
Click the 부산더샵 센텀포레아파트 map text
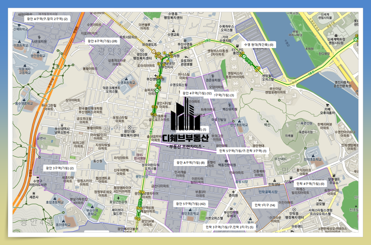(x=275, y=90)
